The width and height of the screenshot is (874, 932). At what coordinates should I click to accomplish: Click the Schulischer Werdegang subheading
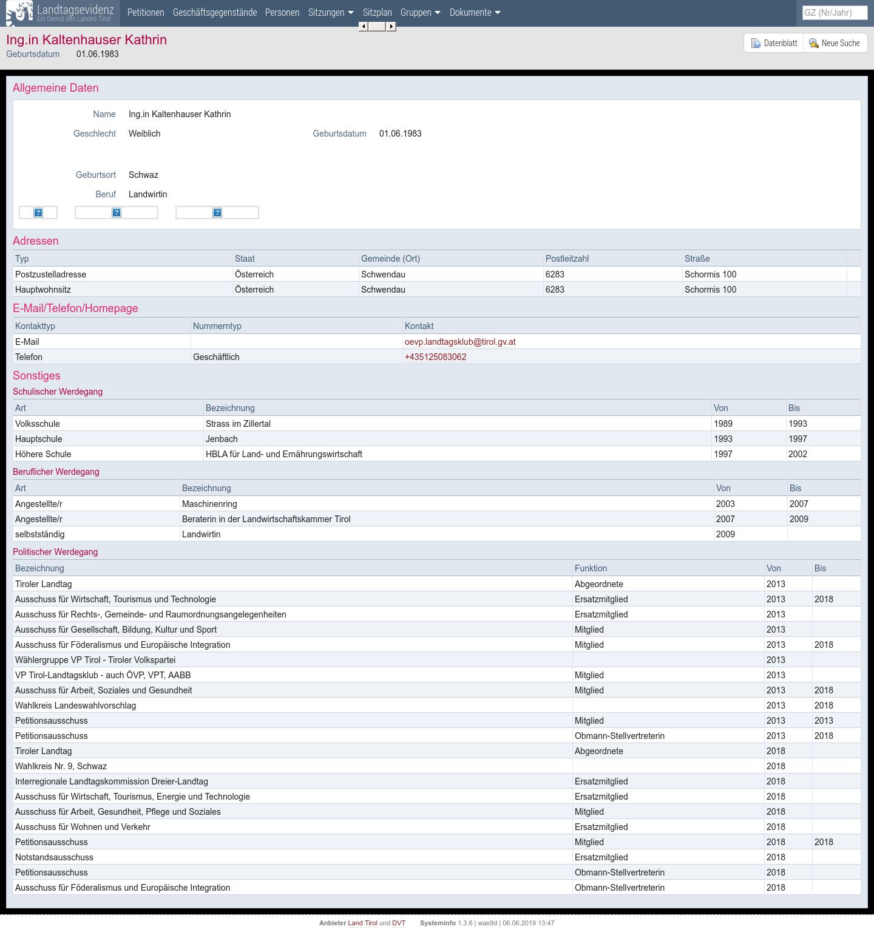click(58, 392)
